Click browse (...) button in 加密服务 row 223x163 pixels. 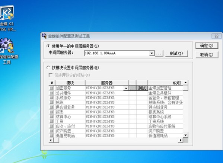(x=132, y=88)
